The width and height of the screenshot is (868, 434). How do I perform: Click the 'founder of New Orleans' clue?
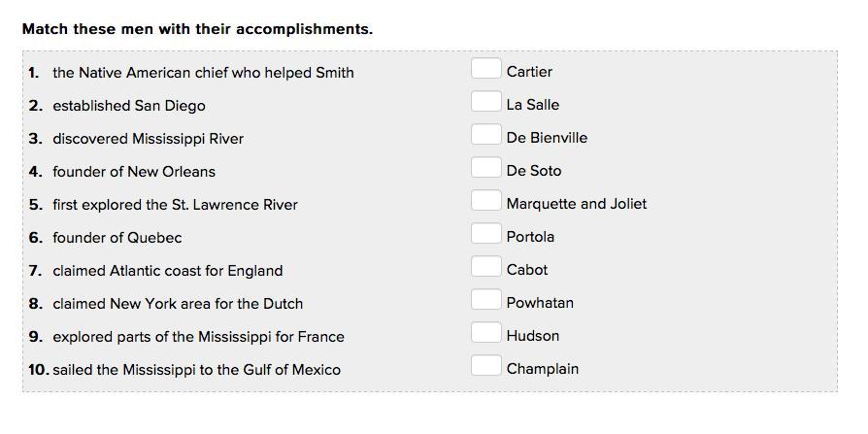(134, 172)
